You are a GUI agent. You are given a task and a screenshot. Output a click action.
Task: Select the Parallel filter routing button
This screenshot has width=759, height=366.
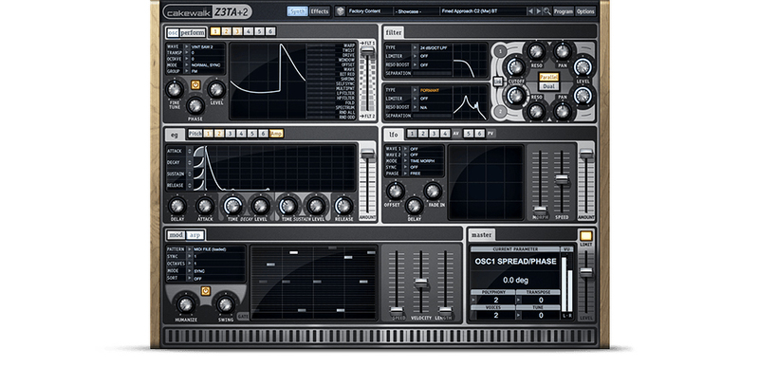(x=548, y=78)
